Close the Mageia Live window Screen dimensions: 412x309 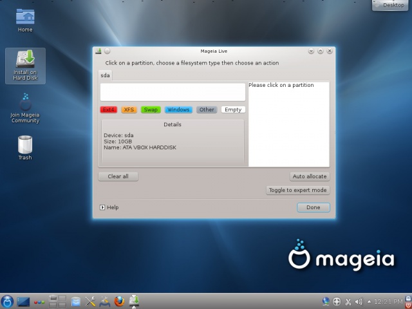[x=330, y=51]
